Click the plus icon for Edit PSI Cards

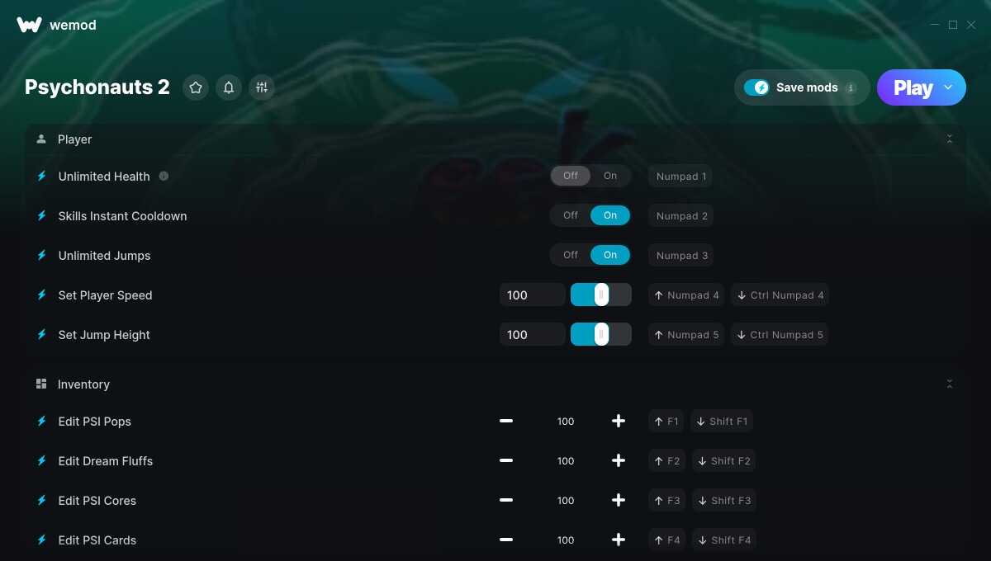[x=619, y=540]
